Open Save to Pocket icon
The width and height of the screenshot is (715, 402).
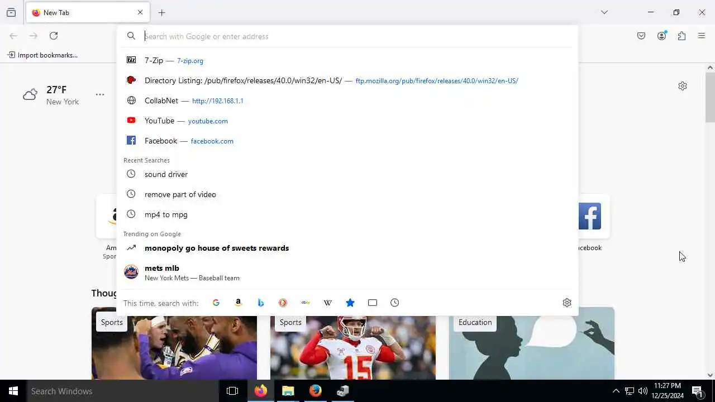pos(641,36)
